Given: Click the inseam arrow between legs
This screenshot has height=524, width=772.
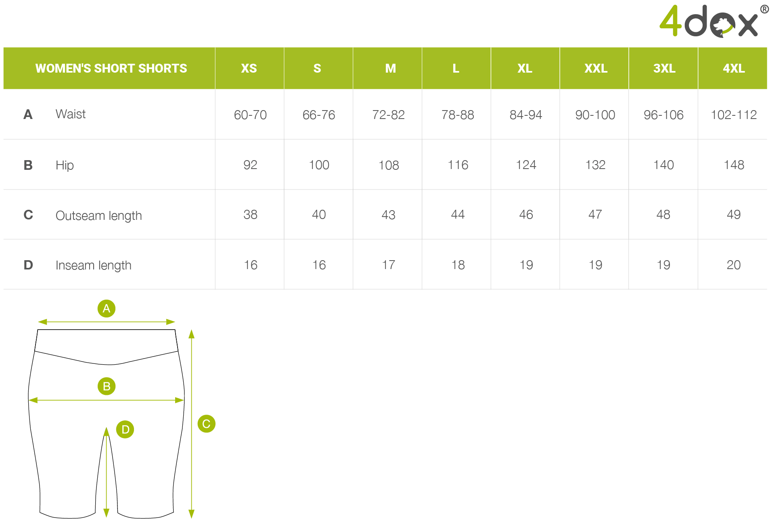Looking at the screenshot, I should coord(107,472).
